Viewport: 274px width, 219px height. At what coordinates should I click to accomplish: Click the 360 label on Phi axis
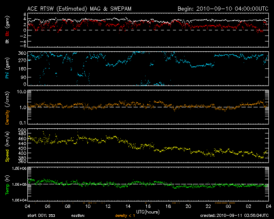coord(22,53)
